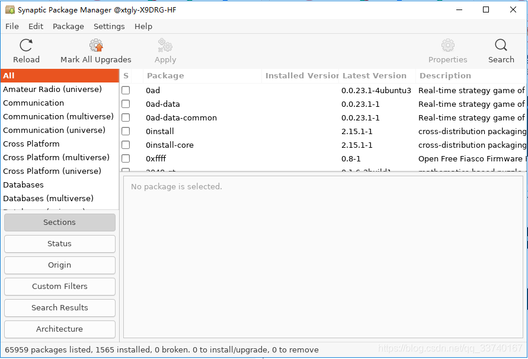The width and height of the screenshot is (528, 359).
Task: Click the Synaptic icon in the title bar
Action: click(10, 9)
